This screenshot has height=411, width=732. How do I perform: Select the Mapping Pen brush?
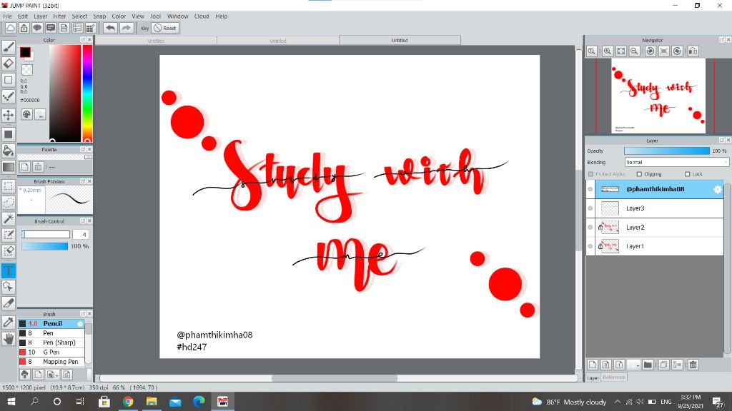[51, 362]
